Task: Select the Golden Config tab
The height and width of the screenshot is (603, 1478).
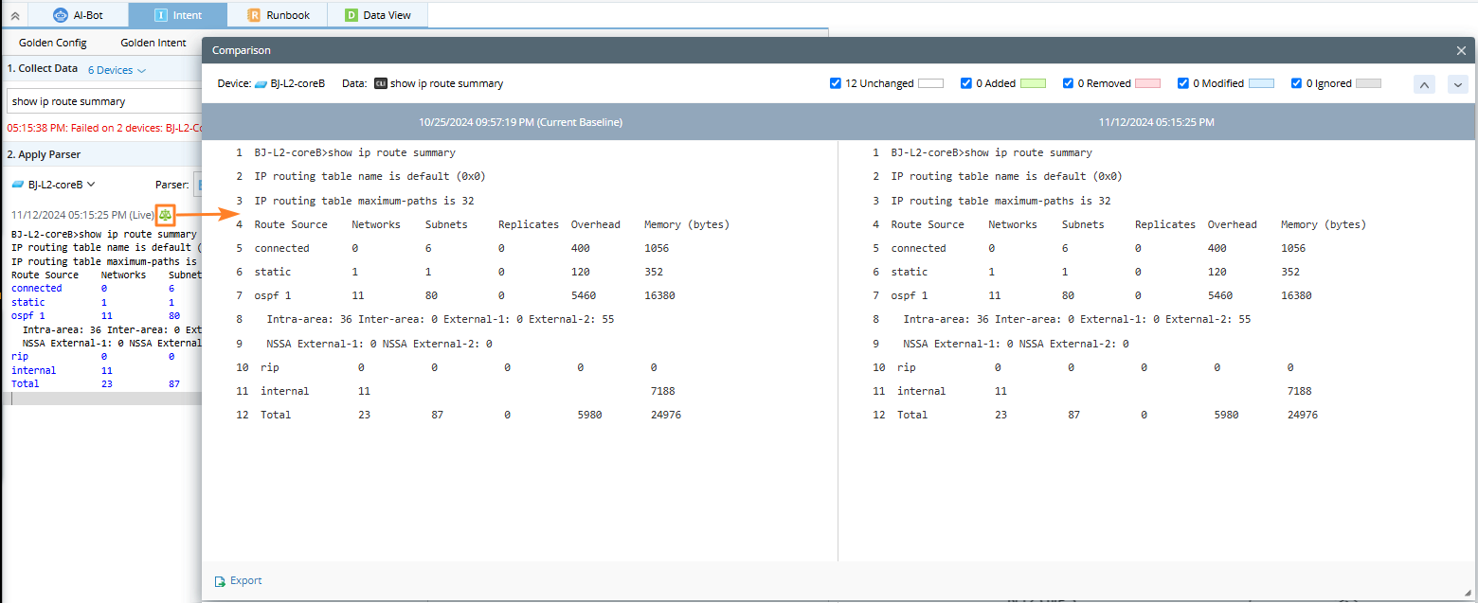Action: [52, 43]
